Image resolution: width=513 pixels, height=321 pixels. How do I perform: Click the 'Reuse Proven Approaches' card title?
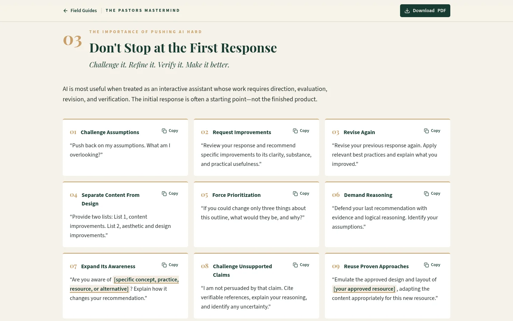pyautogui.click(x=376, y=266)
